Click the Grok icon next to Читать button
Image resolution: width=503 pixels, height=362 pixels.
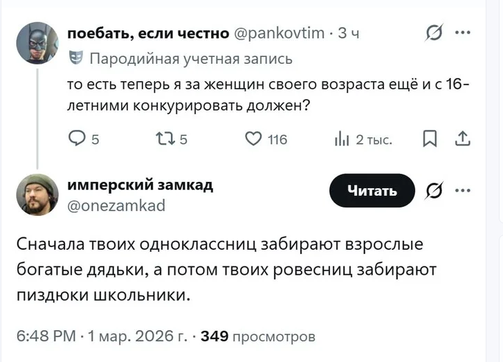[435, 191]
